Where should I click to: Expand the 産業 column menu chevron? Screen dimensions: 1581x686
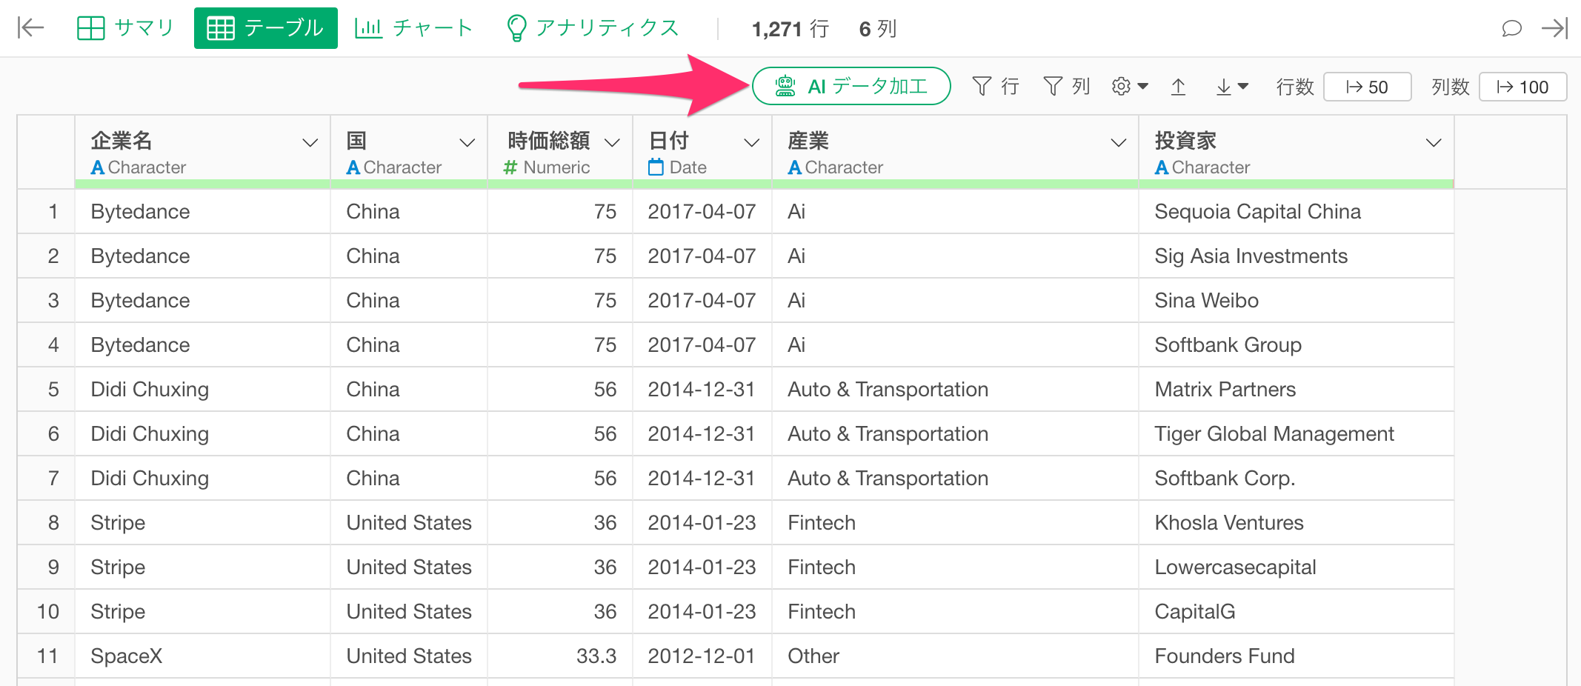(1119, 142)
